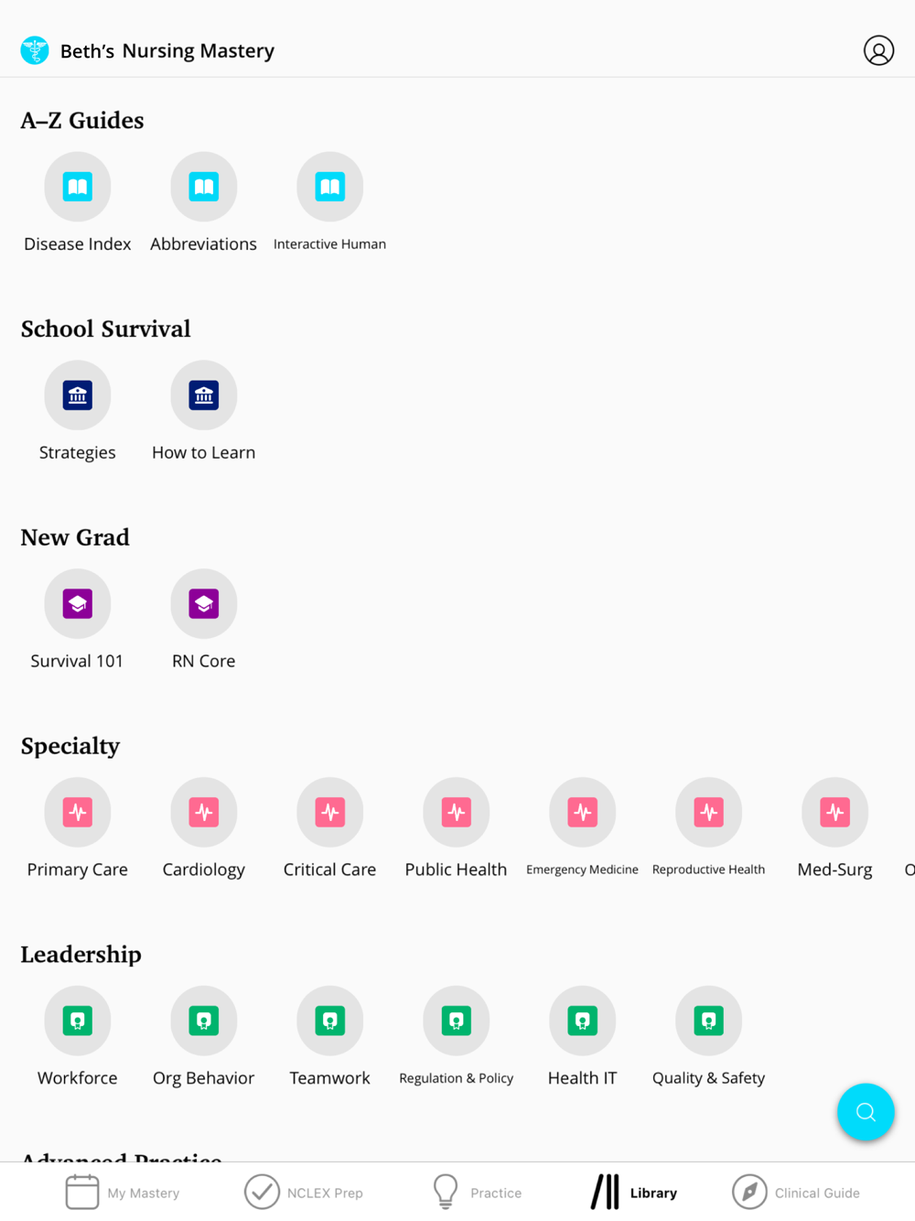
Task: Open the user profile icon
Action: coord(878,50)
